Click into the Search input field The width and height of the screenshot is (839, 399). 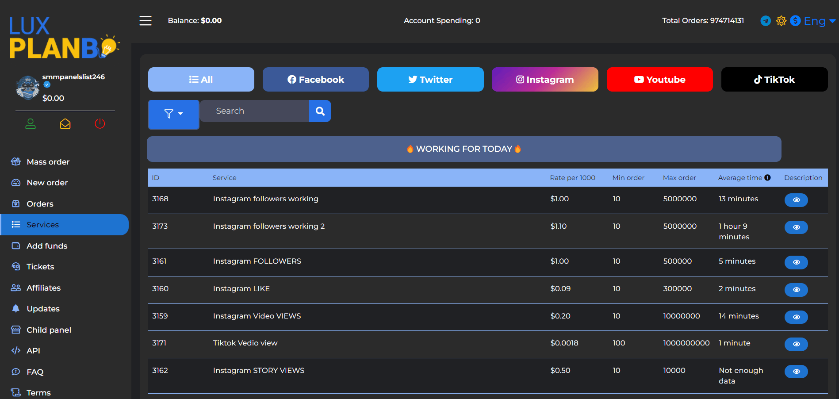pos(255,111)
